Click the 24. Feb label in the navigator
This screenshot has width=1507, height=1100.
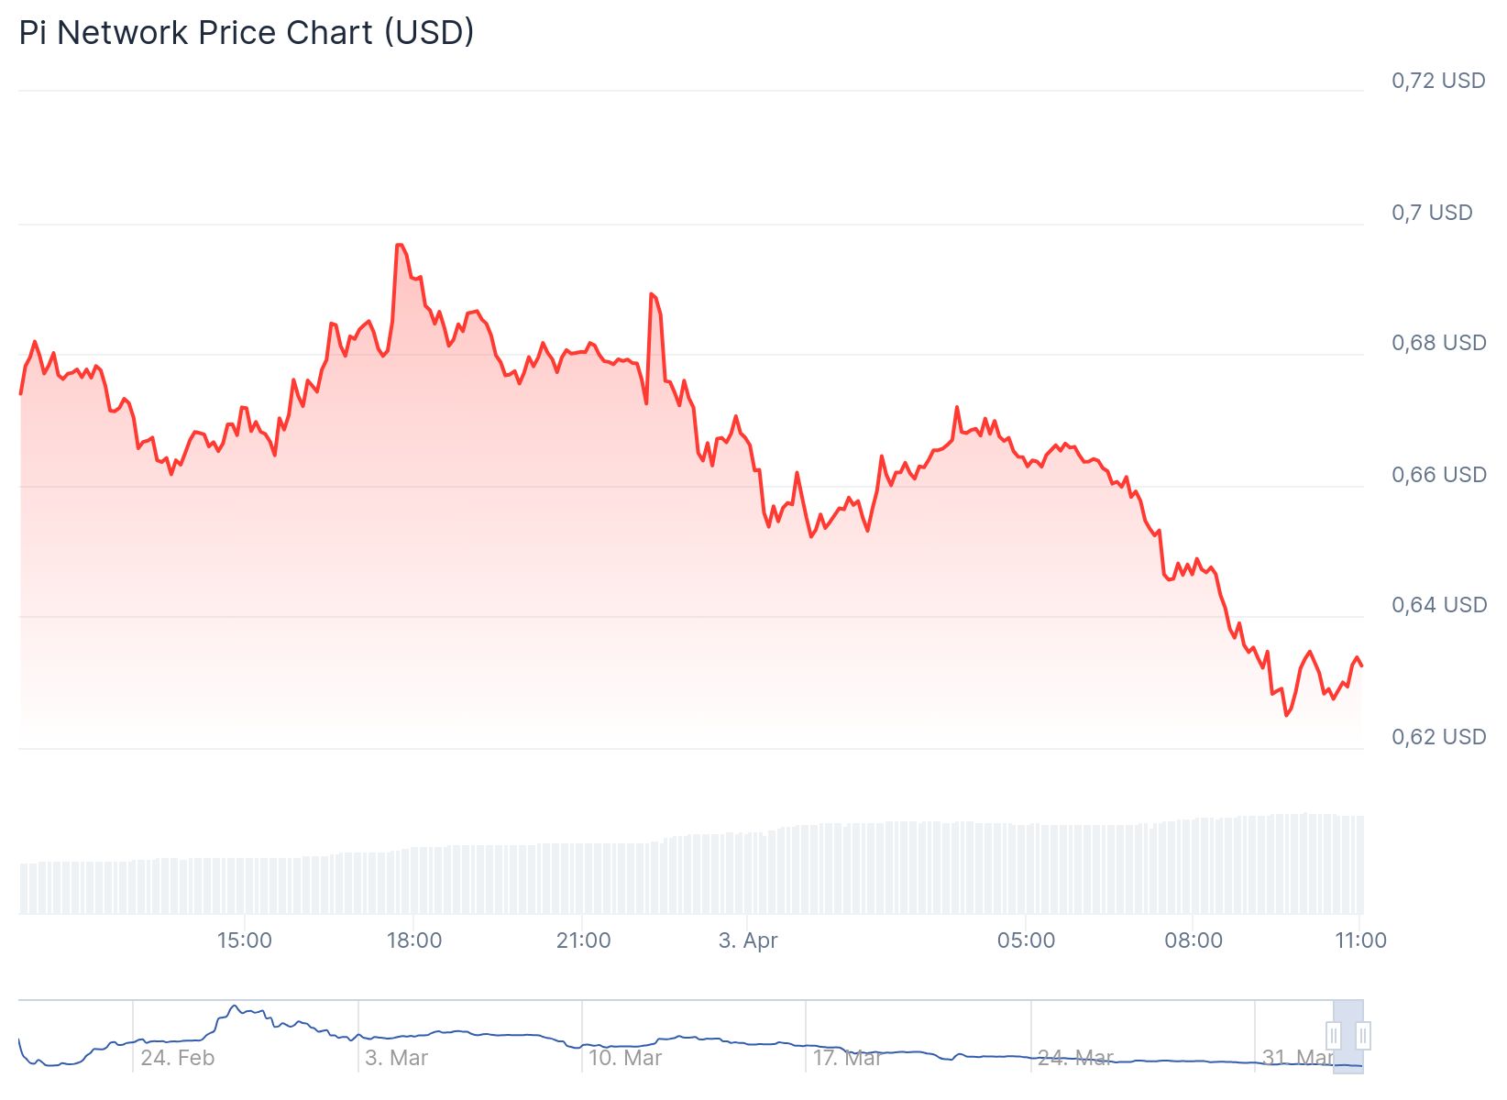[178, 1058]
